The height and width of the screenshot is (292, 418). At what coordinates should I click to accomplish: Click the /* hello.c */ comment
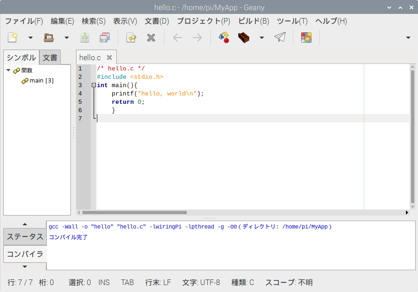point(120,69)
